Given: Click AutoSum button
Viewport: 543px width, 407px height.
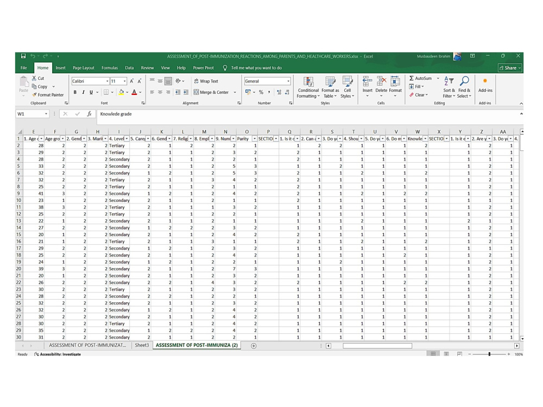Looking at the screenshot, I should 420,78.
